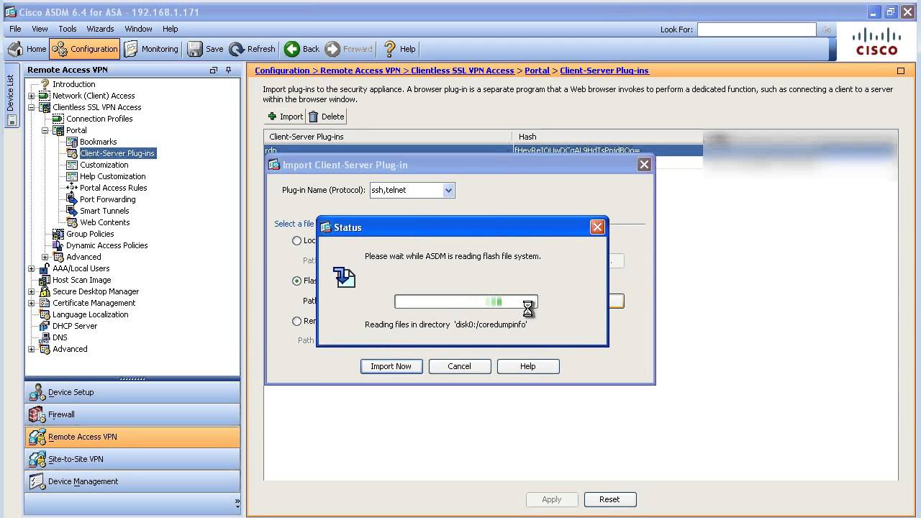This screenshot has width=921, height=518.
Task: Click the Import plug-in button
Action: point(286,117)
